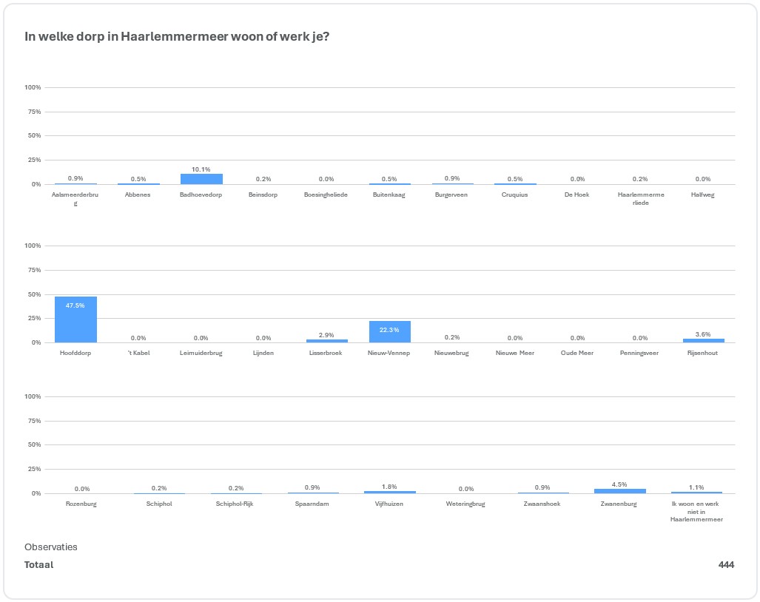
Task: Click the 10.1% data label
Action: [201, 169]
